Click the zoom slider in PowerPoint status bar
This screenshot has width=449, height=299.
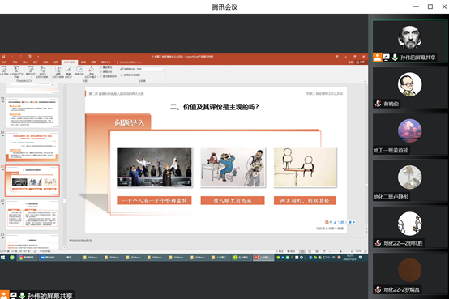pos(340,251)
